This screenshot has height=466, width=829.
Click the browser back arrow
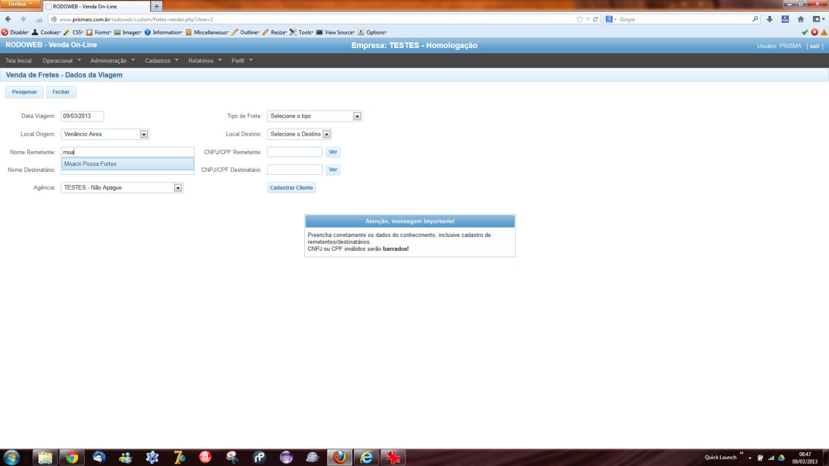point(7,20)
